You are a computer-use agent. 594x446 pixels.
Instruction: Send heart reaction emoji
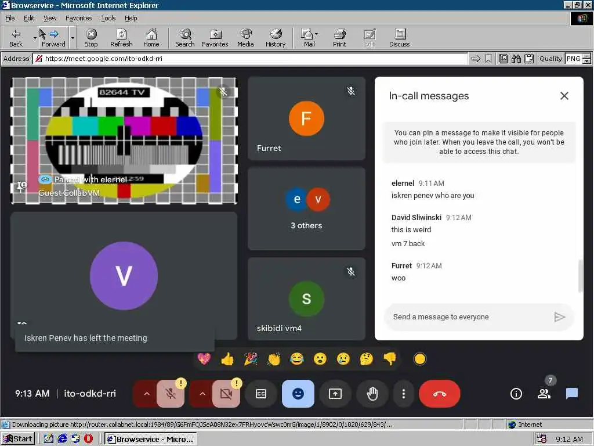(x=204, y=359)
